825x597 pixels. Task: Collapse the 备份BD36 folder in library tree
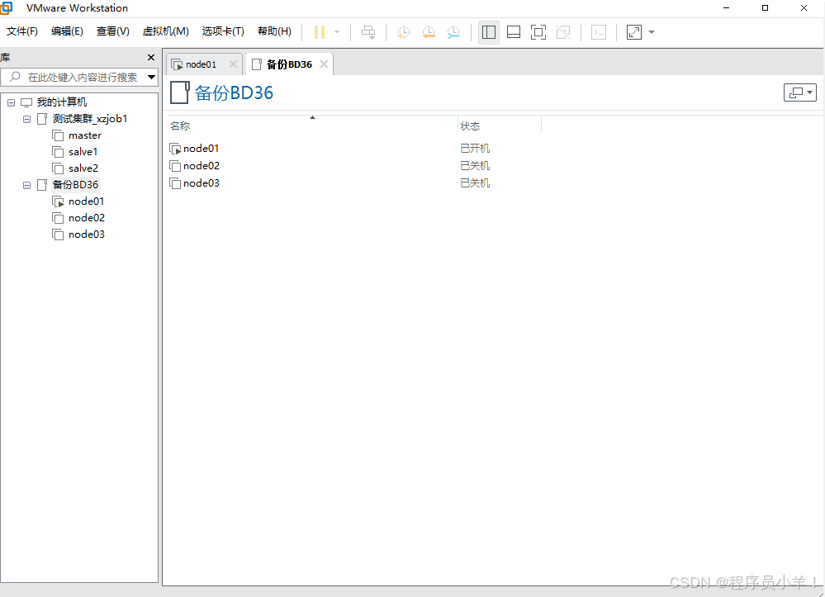(26, 185)
